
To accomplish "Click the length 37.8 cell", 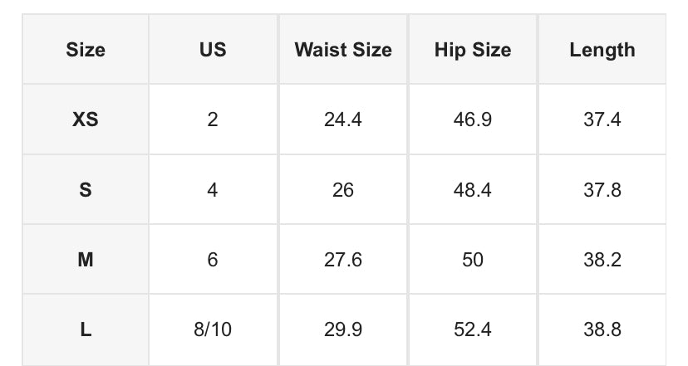I will (602, 190).
